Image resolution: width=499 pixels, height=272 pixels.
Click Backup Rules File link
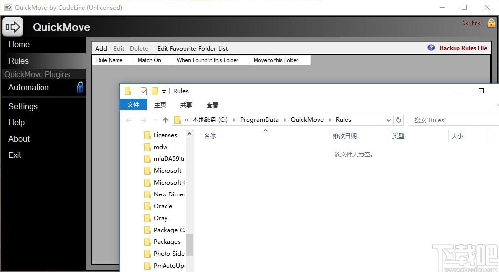click(x=463, y=48)
